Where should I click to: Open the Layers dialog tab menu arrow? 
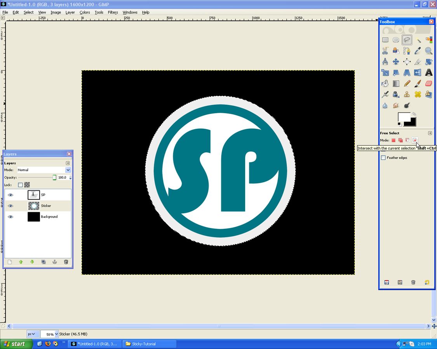[68, 163]
